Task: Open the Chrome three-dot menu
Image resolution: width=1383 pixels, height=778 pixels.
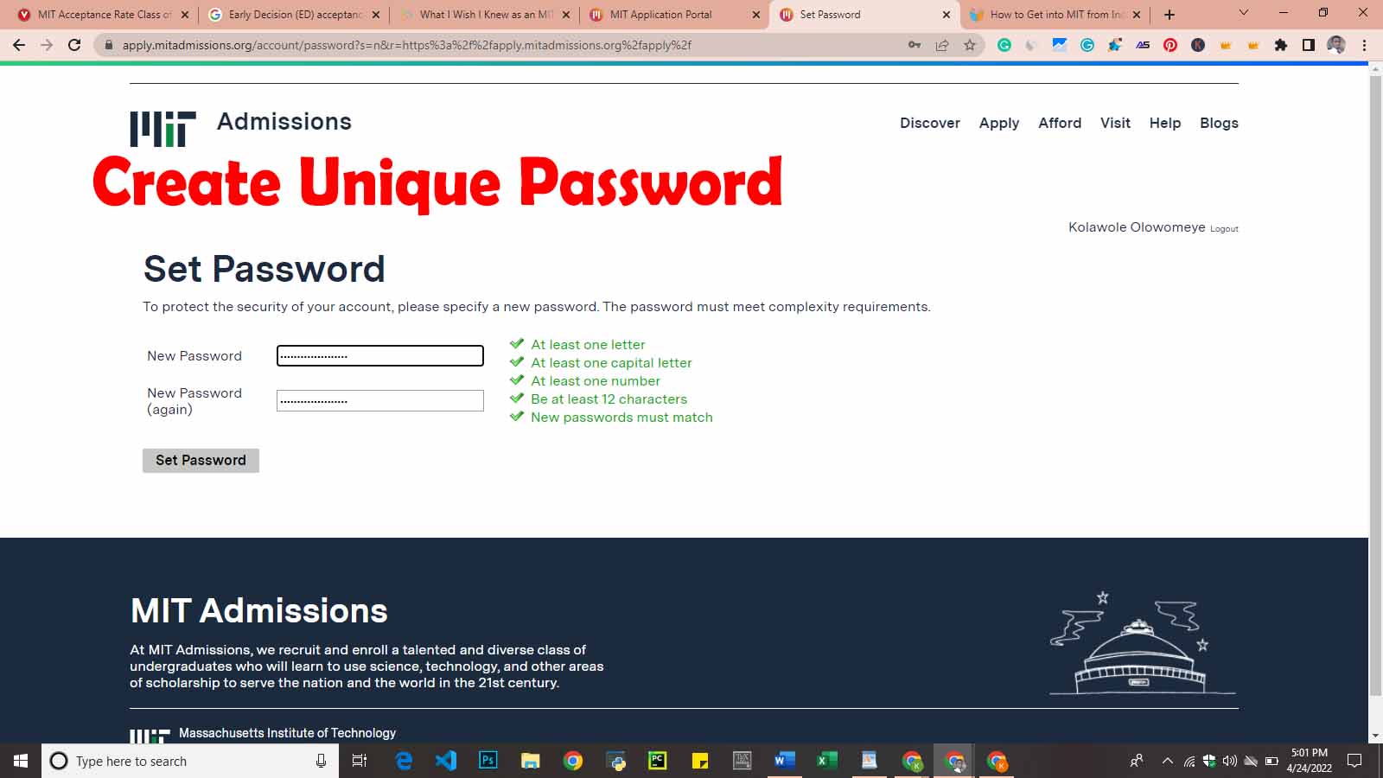Action: point(1364,45)
